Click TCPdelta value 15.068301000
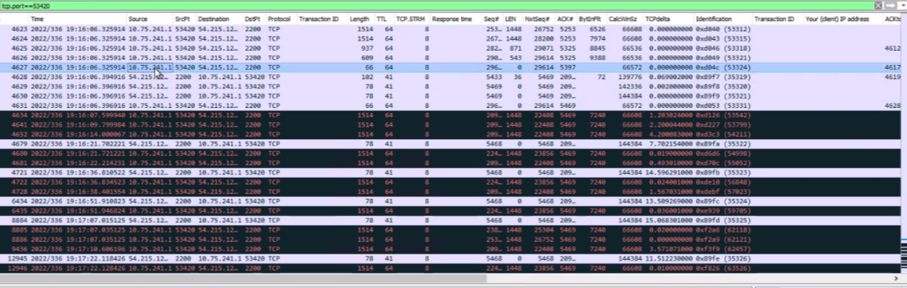 (668, 221)
